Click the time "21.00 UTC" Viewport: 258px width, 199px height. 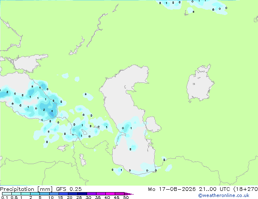click(214, 189)
